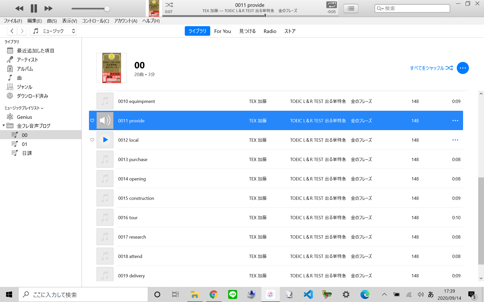Open LINE from the taskbar
Image resolution: width=484 pixels, height=302 pixels.
232,294
